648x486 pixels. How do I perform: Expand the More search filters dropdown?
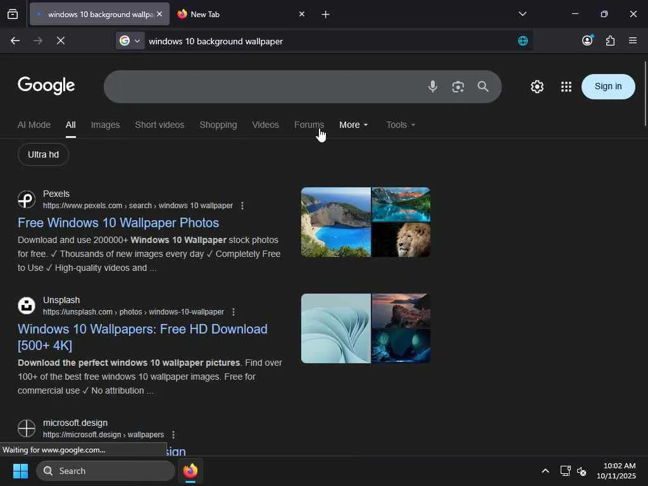353,125
